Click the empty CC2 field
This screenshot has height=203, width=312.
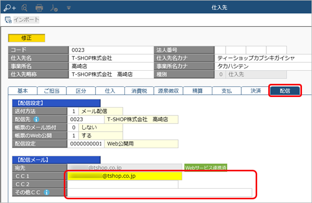[123, 185]
